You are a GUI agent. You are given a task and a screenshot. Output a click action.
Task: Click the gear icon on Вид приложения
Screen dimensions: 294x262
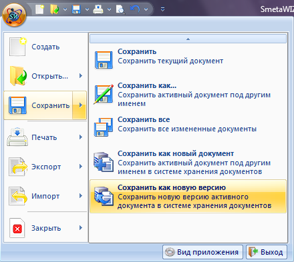pos(170,252)
